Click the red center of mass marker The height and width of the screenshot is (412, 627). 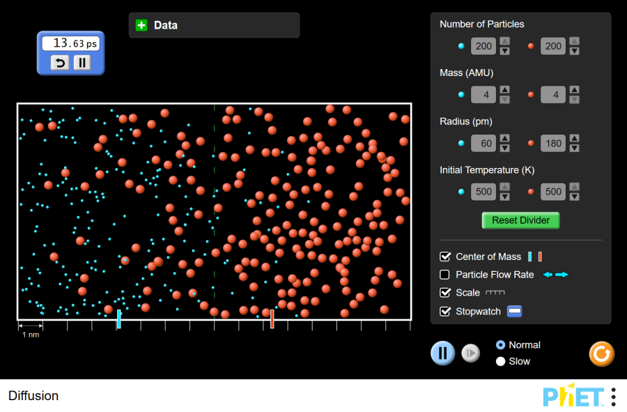click(272, 319)
